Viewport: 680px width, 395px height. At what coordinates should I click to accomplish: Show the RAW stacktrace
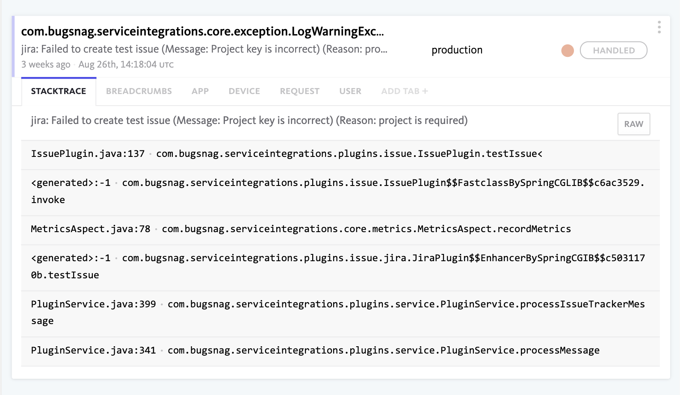coord(633,124)
